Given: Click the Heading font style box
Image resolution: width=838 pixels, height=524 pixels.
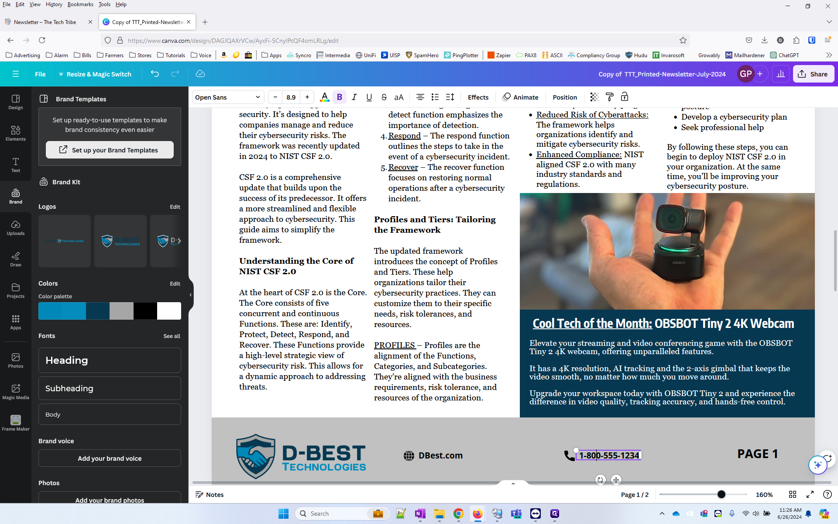Looking at the screenshot, I should pos(110,360).
